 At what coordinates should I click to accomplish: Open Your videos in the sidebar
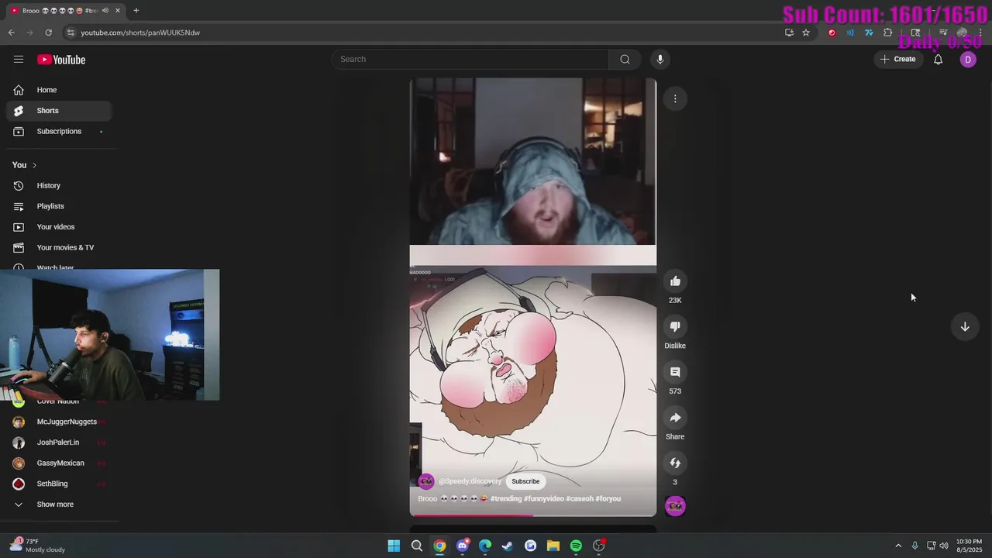click(59, 227)
